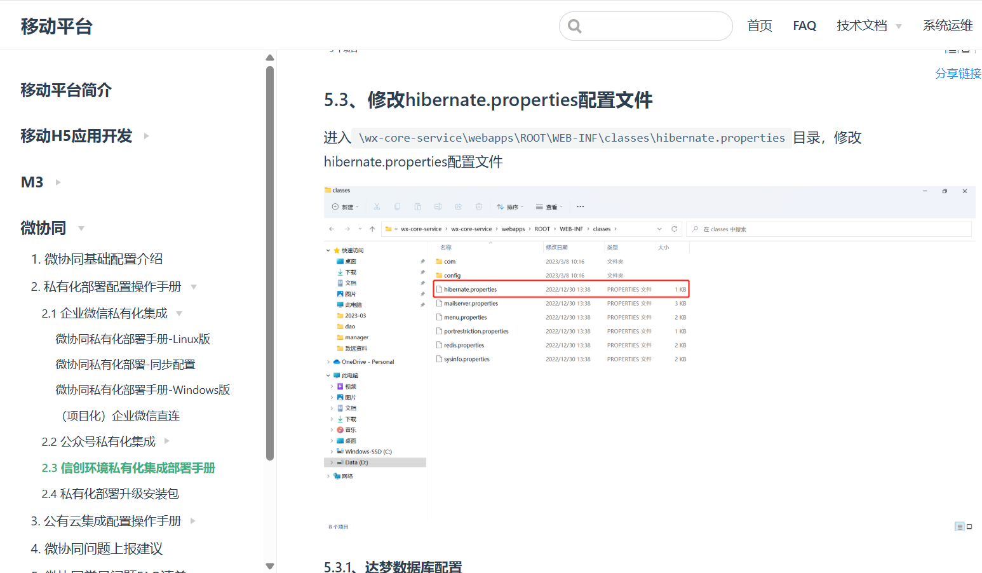982x573 pixels.
Task: Open the classes folder screenshot image
Action: click(x=649, y=359)
